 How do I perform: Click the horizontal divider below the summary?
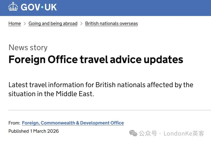(x=105, y=110)
